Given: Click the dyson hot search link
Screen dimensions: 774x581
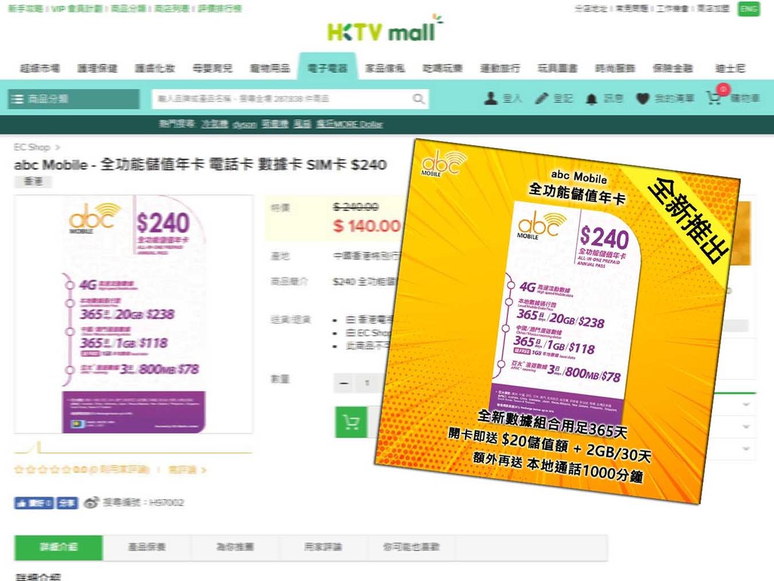Looking at the screenshot, I should coord(244,124).
